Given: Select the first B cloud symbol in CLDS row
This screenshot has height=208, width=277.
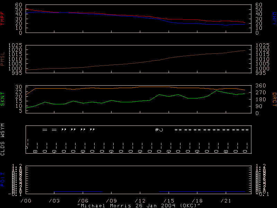Looking at the screenshot, I should [35, 151].
